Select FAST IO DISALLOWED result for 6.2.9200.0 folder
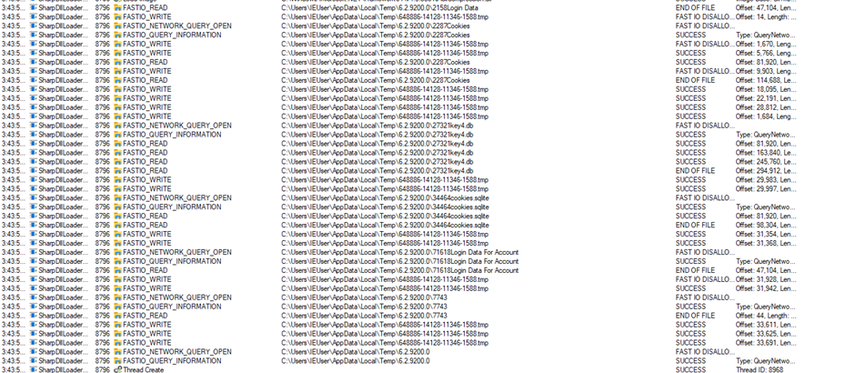 [705, 352]
